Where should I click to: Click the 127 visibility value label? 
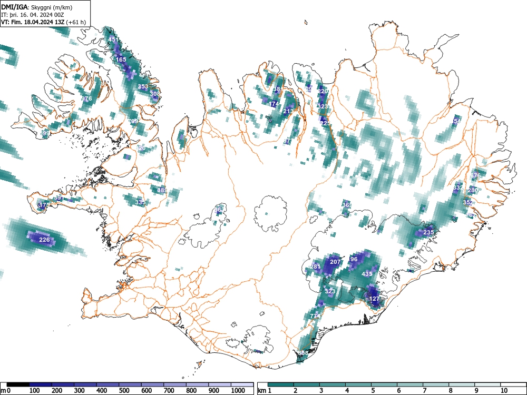point(374,299)
